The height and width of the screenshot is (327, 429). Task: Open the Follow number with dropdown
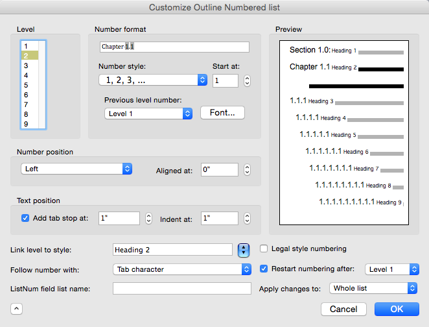coord(182,269)
